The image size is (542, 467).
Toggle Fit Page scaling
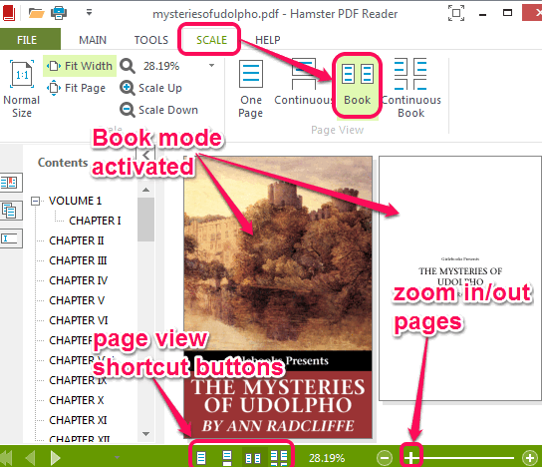(76, 88)
